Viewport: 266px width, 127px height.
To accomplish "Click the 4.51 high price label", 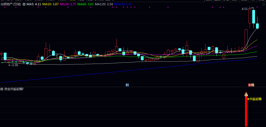I will (244, 9).
